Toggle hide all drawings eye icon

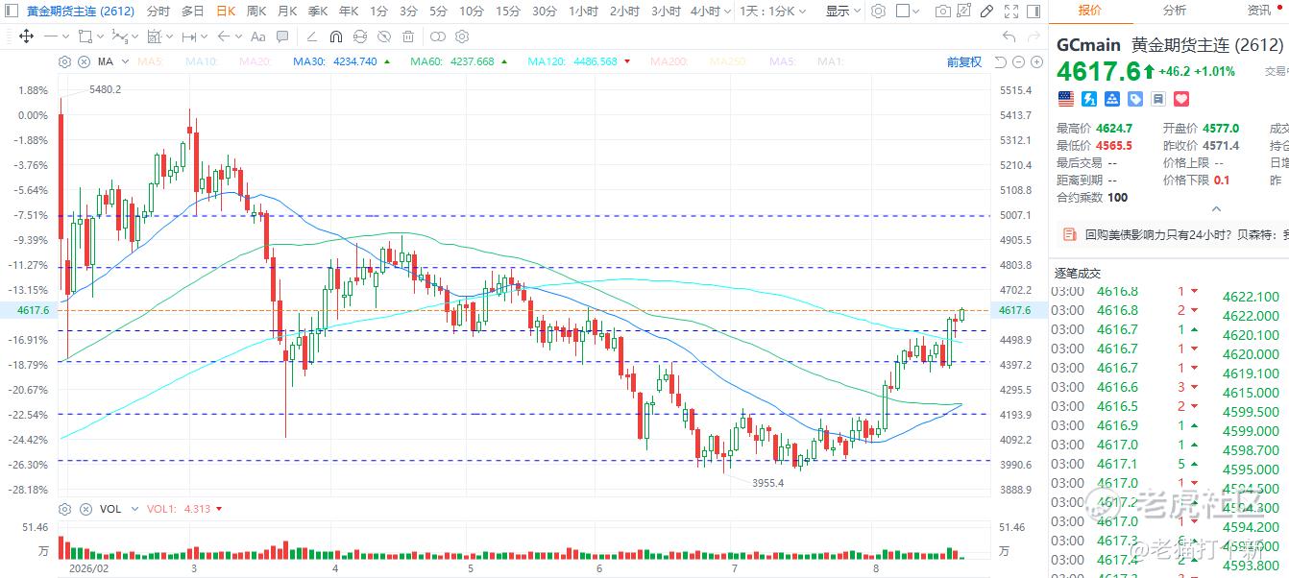point(383,36)
